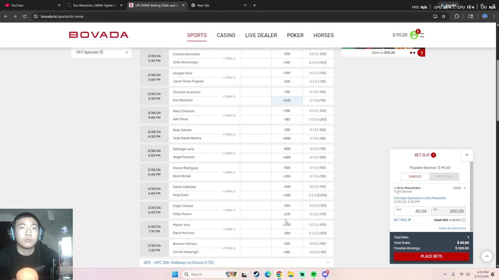Go back with the browser back arrow
The image size is (499, 280).
[5, 16]
